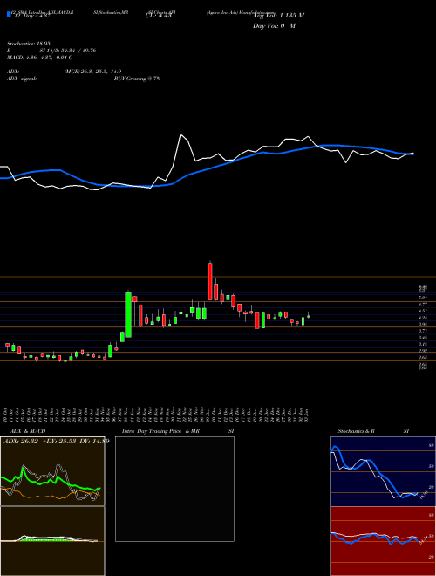Open the MACD histogram panel below ADX
Image resolution: width=436 pixels, height=576 pixels.
[x=52, y=541]
